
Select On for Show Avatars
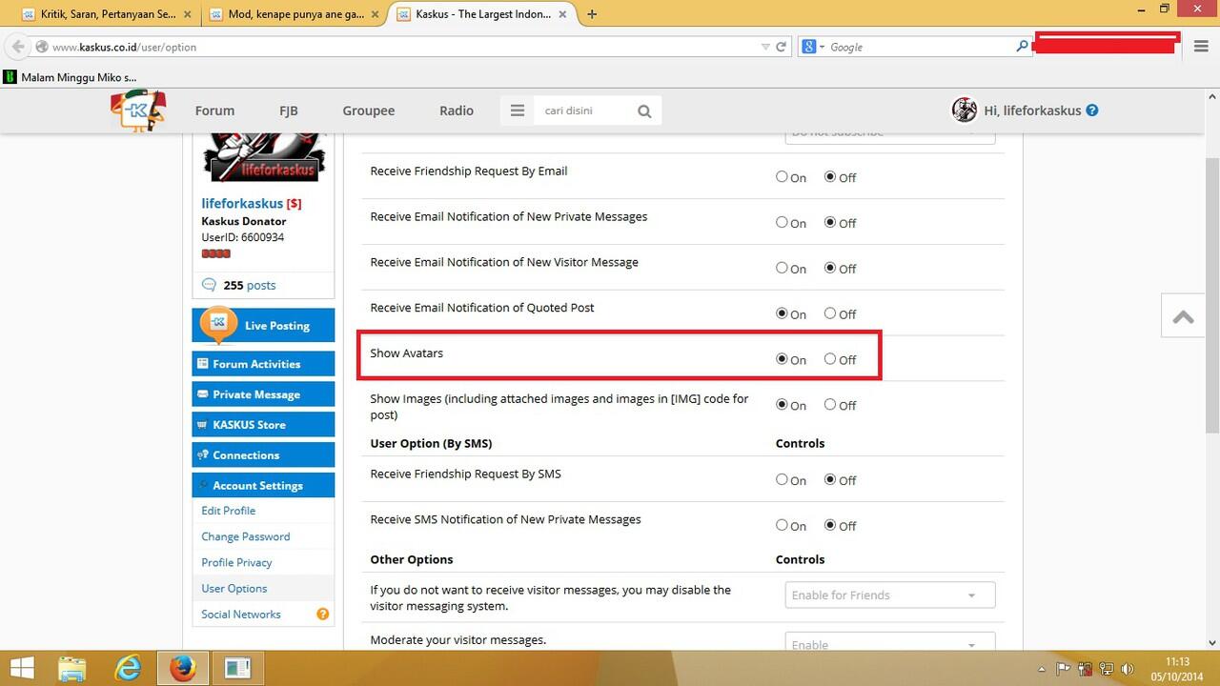point(782,359)
